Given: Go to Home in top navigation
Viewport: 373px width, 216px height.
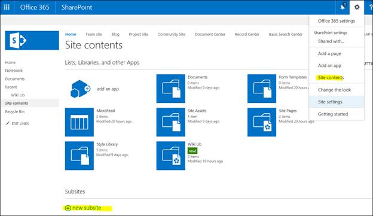Looking at the screenshot, I should [71, 34].
